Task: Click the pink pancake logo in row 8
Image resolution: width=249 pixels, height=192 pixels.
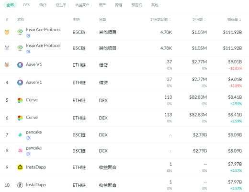Action: [x=20, y=151]
